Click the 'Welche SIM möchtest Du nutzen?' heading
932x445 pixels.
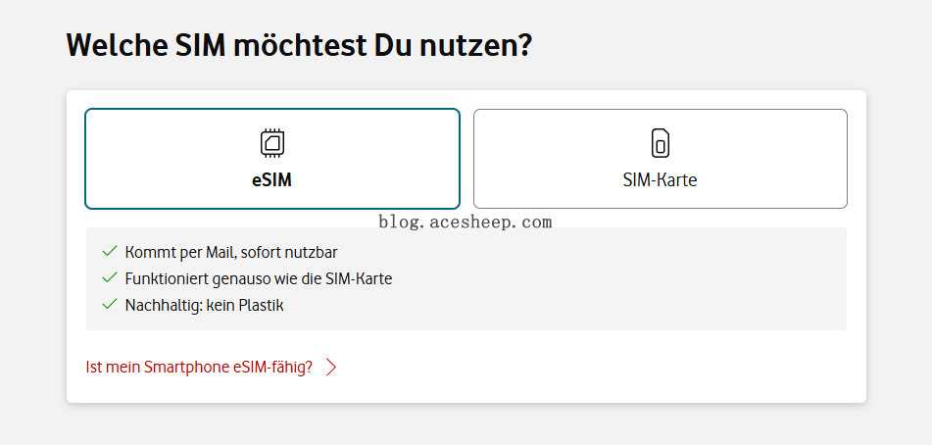coord(299,45)
